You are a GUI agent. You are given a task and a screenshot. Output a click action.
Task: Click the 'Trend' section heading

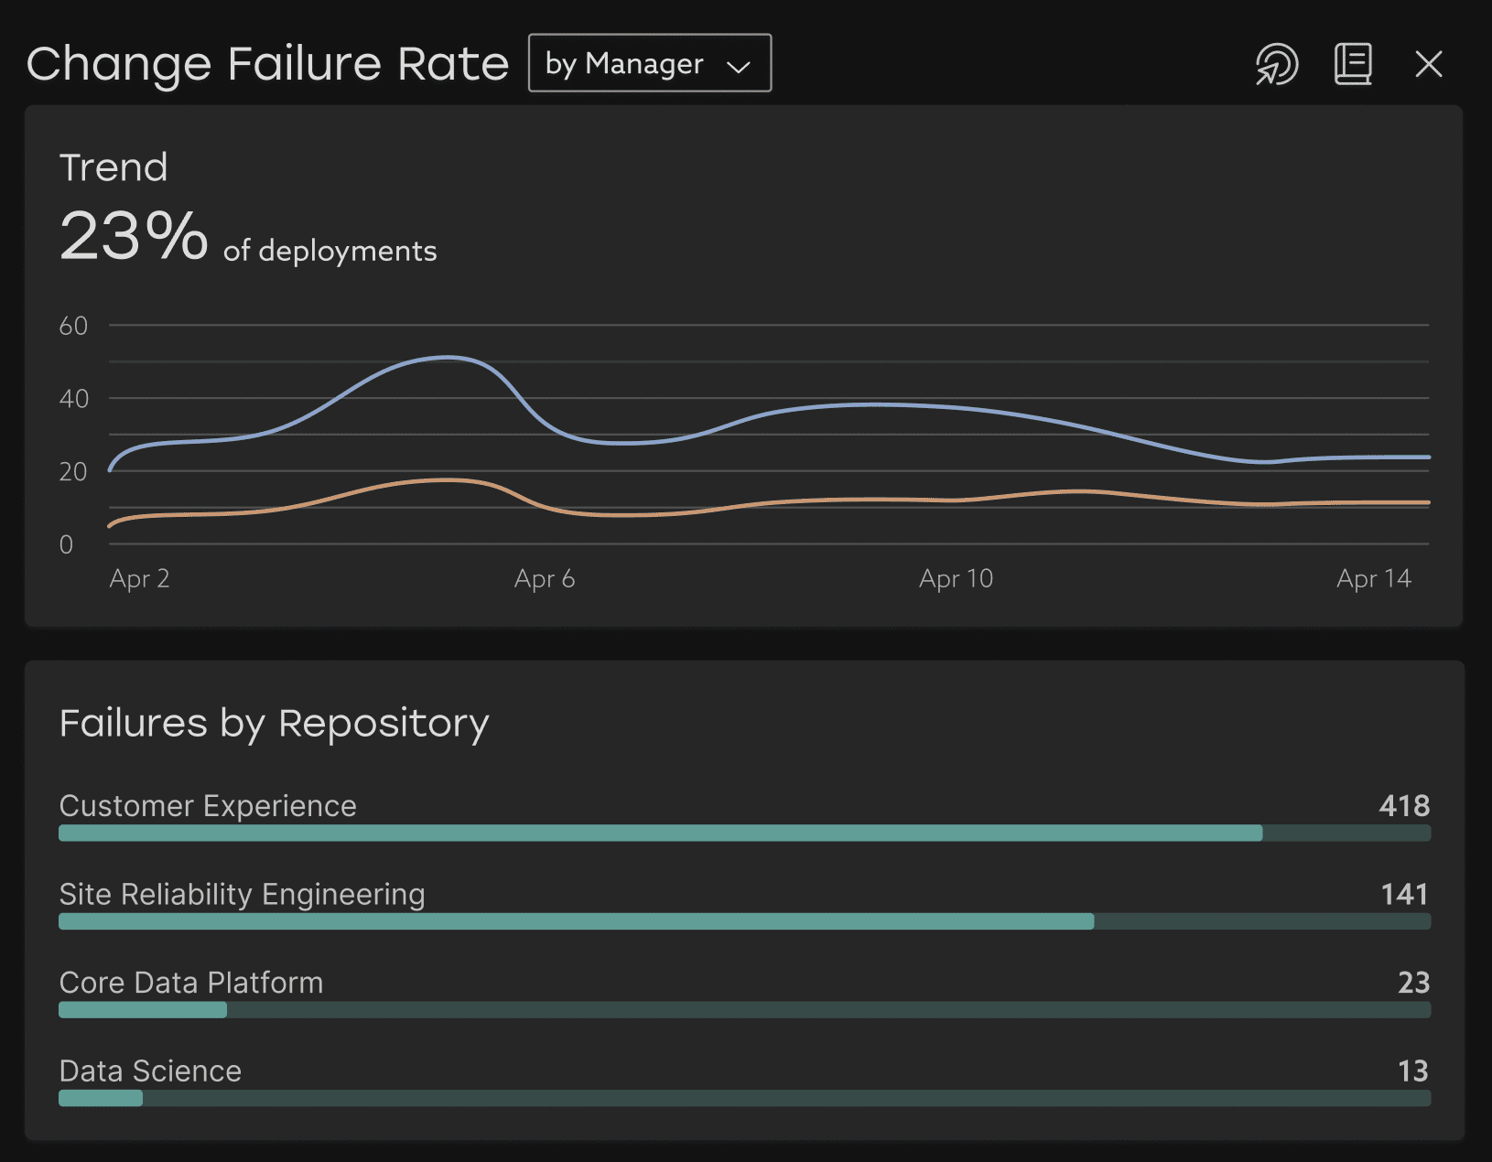pyautogui.click(x=114, y=167)
